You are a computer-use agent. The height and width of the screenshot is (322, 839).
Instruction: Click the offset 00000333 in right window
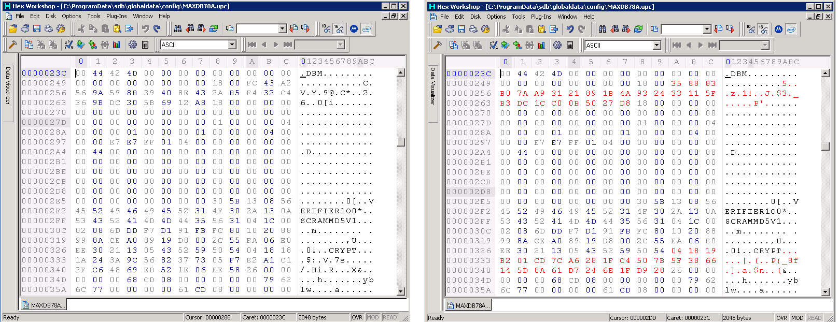point(469,260)
